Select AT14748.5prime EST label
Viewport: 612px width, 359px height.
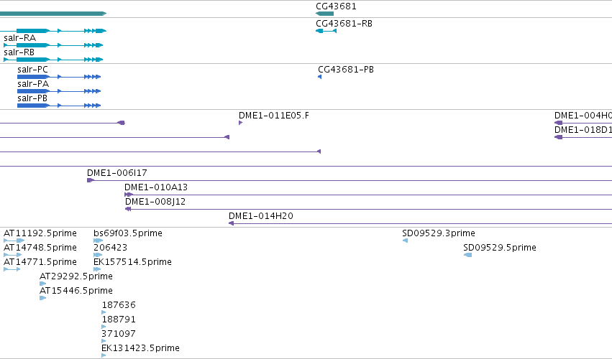click(x=40, y=248)
